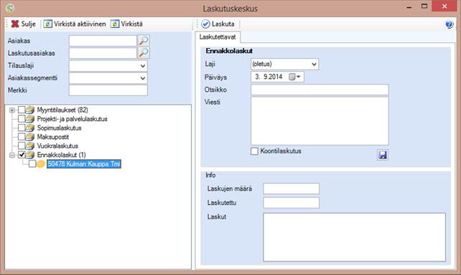The width and height of the screenshot is (461, 275).
Task: Click the blue floppy disk save icon
Action: [383, 155]
